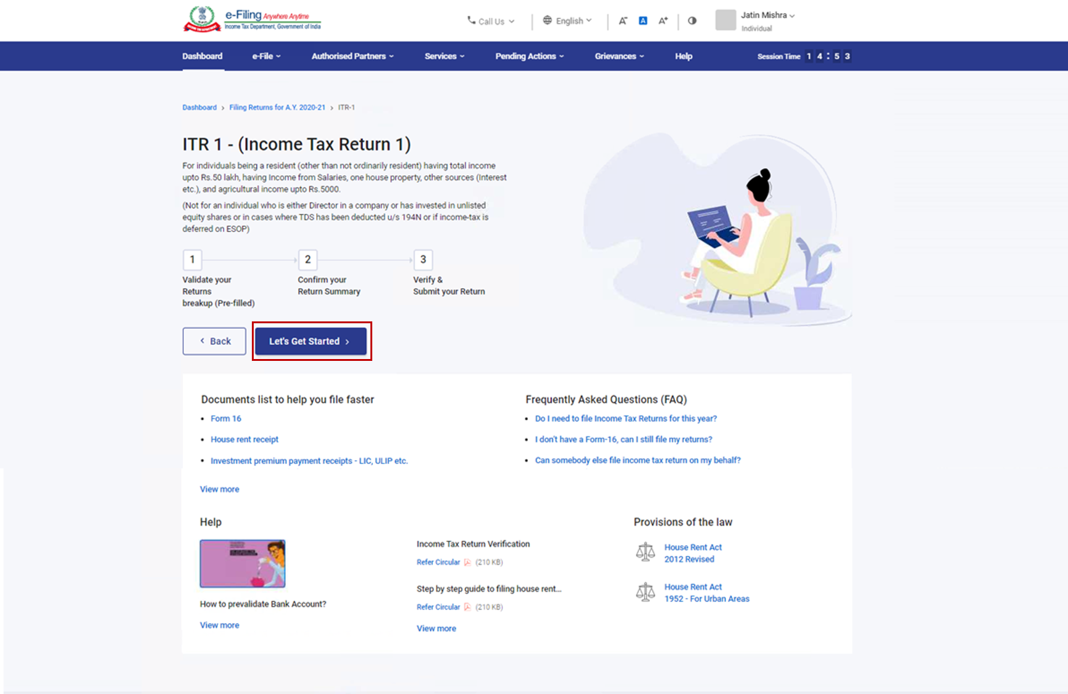Open the Form 16 link
This screenshot has width=1068, height=694.
(x=226, y=418)
